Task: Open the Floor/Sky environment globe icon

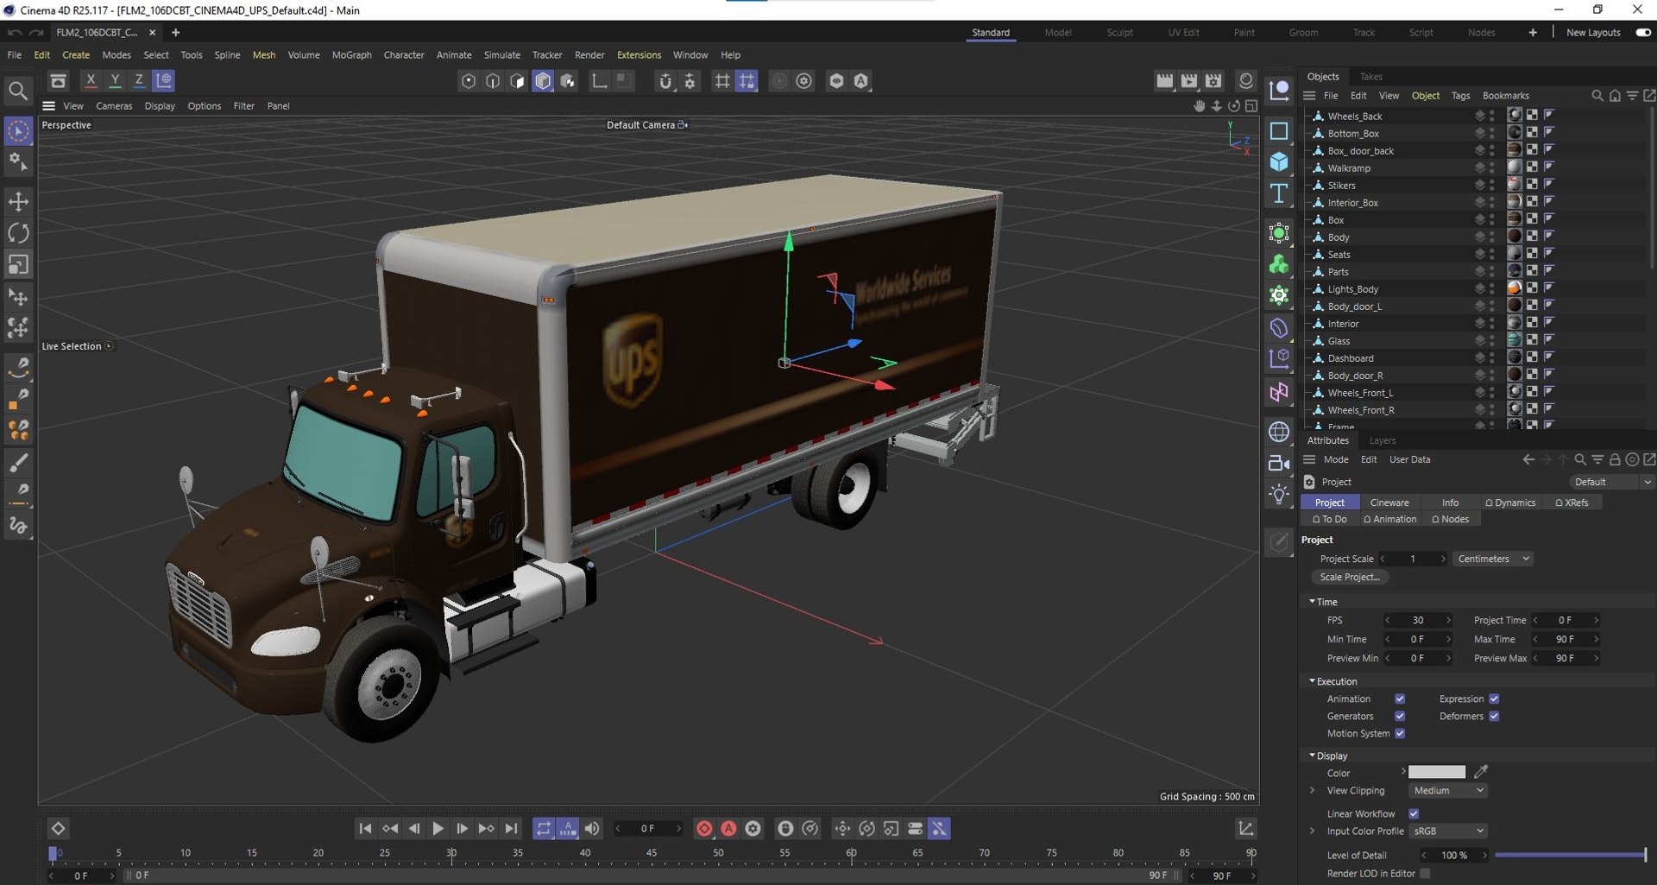Action: (x=1279, y=431)
